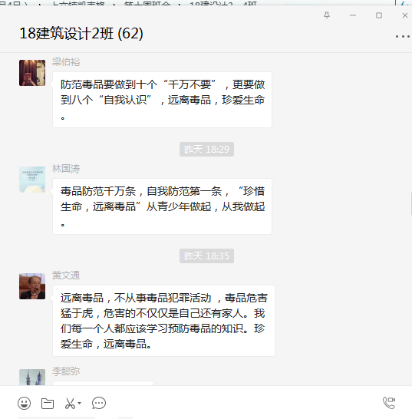Image resolution: width=412 pixels, height=419 pixels.
Task: Maximize the chat window
Action: click(379, 15)
